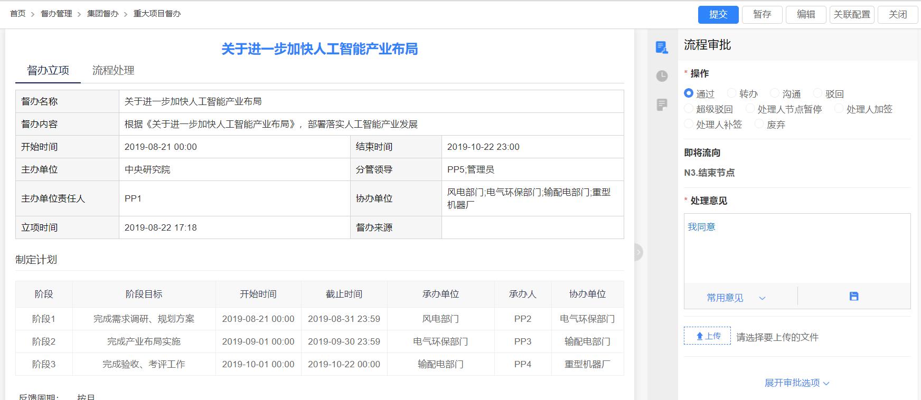921x400 pixels.
Task: Select the 转办 radio option
Action: coord(732,93)
